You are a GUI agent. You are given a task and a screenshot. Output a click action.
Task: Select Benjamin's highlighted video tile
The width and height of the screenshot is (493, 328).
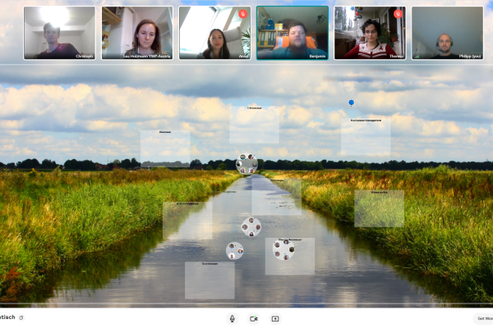[293, 33]
